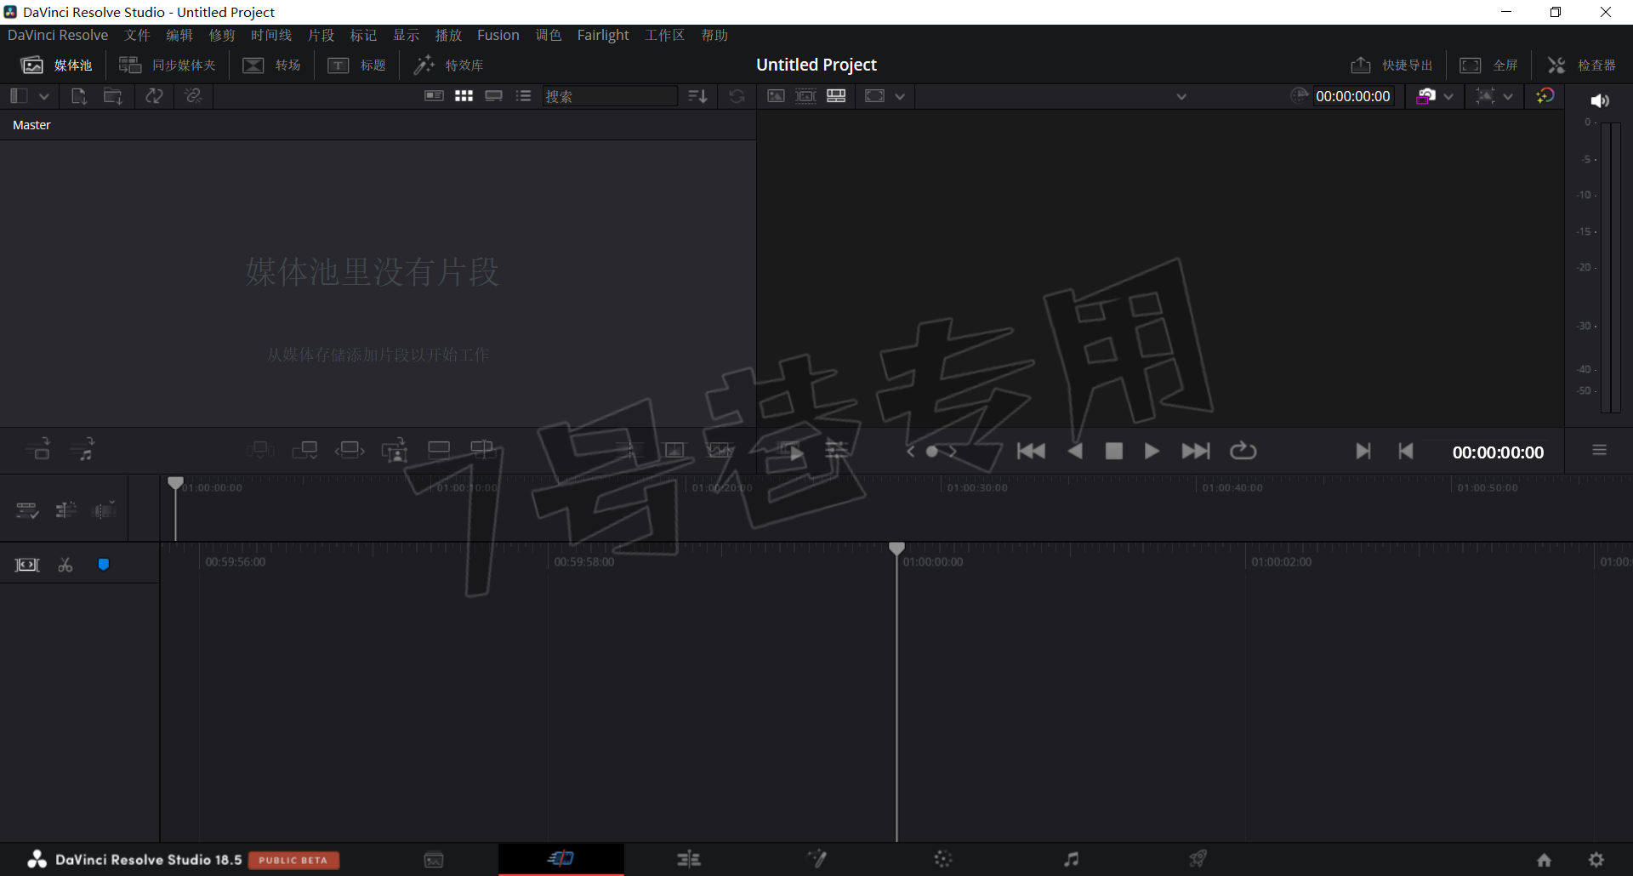The image size is (1633, 876).
Task: Toggle audio trim waveform icon
Action: (x=105, y=510)
